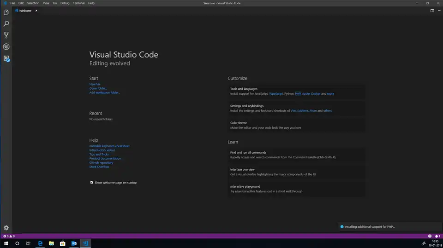The width and height of the screenshot is (443, 248).
Task: Click the split editor icon
Action: pyautogui.click(x=432, y=10)
